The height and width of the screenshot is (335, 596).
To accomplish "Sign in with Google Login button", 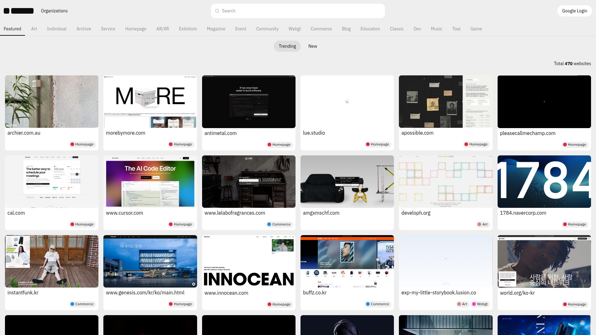I will pos(575,11).
